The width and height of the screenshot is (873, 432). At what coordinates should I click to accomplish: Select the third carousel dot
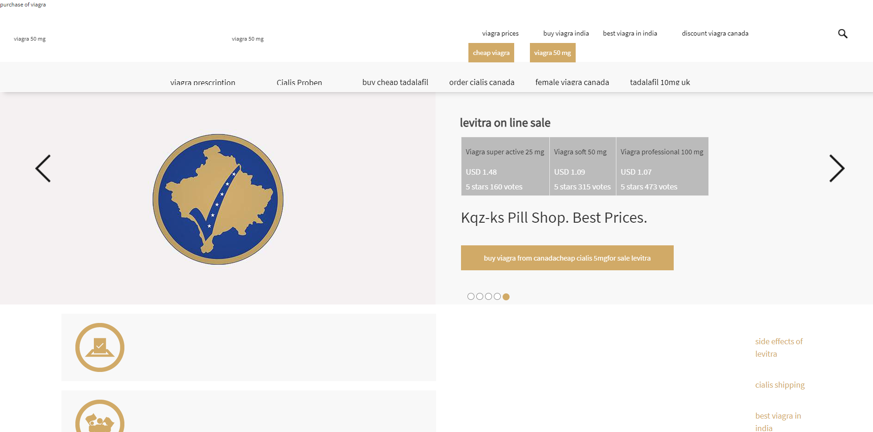point(488,297)
